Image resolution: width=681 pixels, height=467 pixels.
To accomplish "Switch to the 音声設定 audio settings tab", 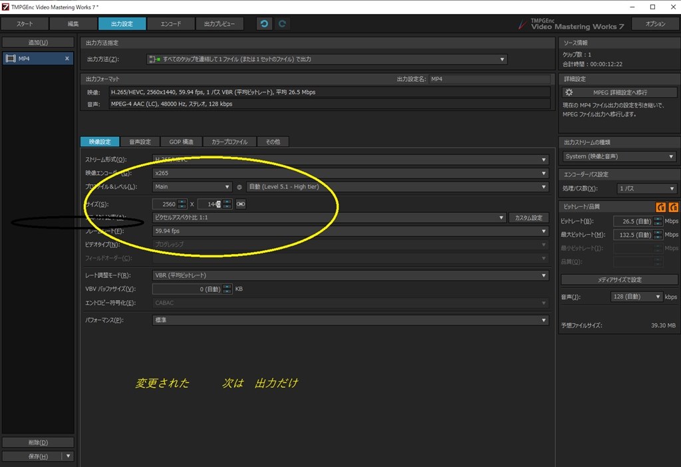I will pyautogui.click(x=142, y=141).
